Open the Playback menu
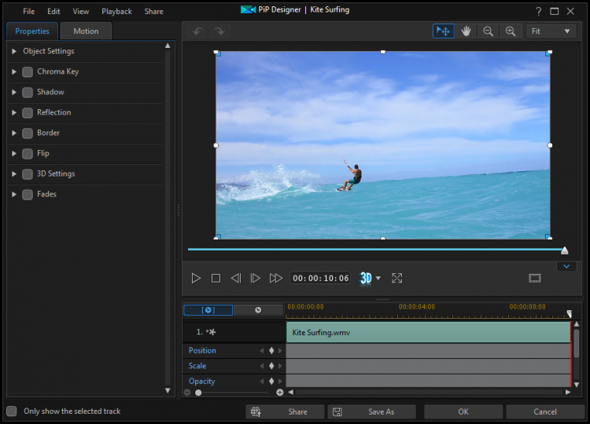 point(116,12)
